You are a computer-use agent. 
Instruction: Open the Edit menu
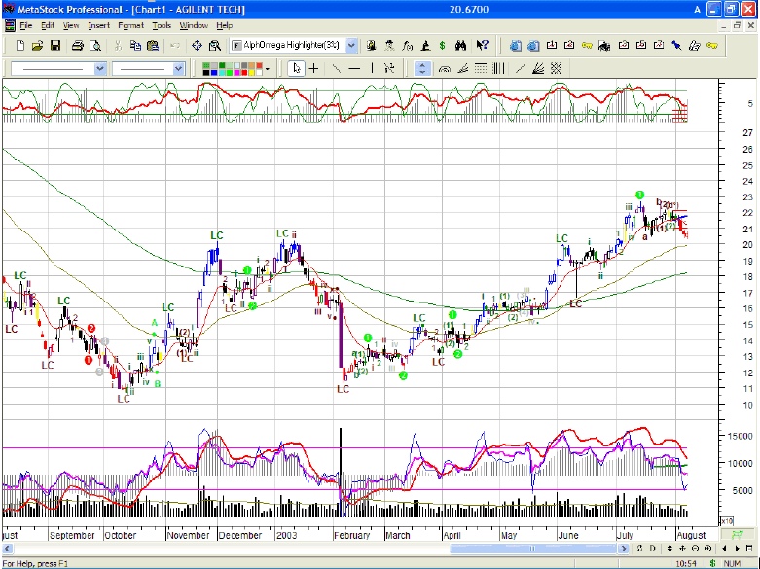click(48, 25)
